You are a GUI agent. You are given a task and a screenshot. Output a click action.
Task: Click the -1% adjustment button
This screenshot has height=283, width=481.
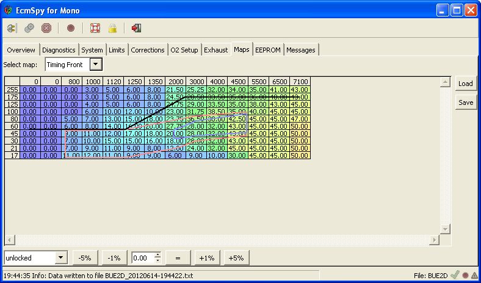[114, 258]
